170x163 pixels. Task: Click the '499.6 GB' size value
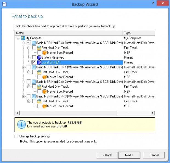75,123
